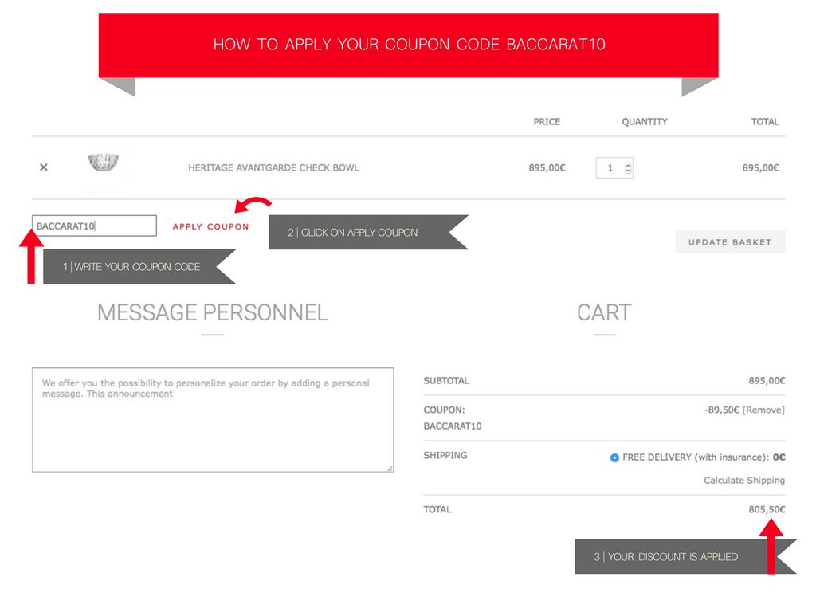The height and width of the screenshot is (612, 816).
Task: Remove the Heritage Avantgarde bowl with X icon
Action: click(44, 167)
